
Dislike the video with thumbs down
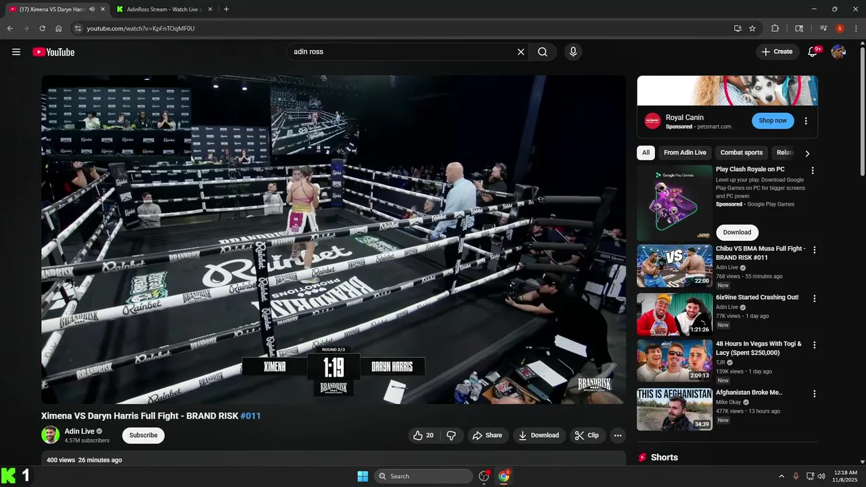point(451,436)
